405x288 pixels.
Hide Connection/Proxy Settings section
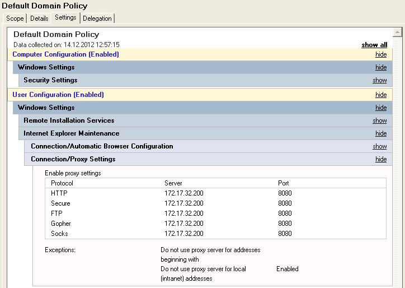pos(381,159)
